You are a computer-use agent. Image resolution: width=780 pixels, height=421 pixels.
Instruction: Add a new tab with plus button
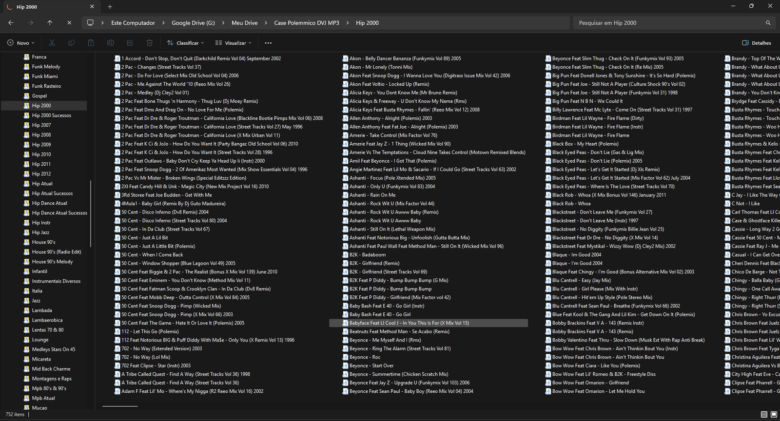click(110, 7)
